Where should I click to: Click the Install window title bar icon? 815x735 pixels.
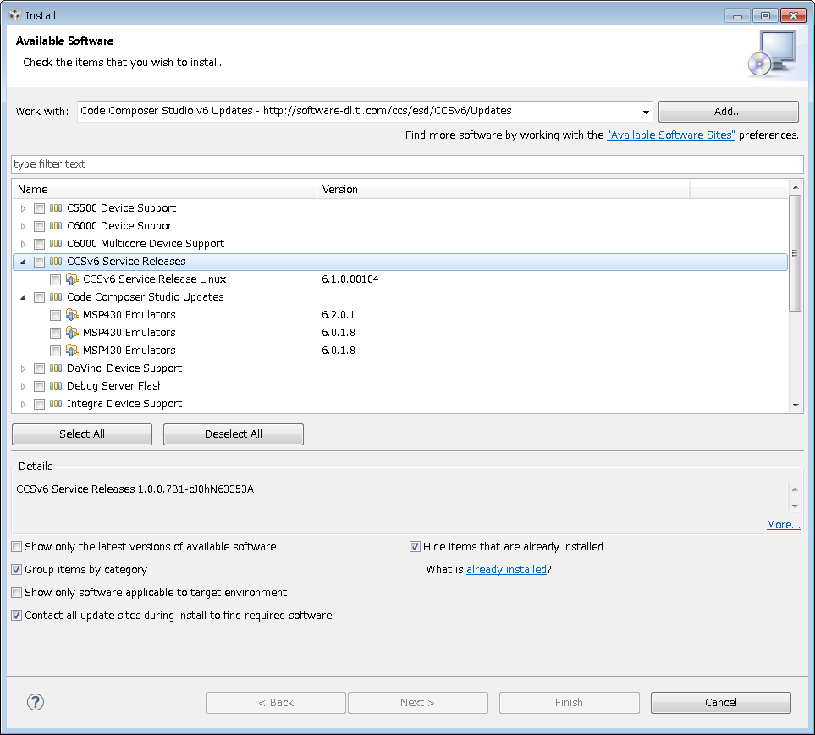pyautogui.click(x=15, y=15)
